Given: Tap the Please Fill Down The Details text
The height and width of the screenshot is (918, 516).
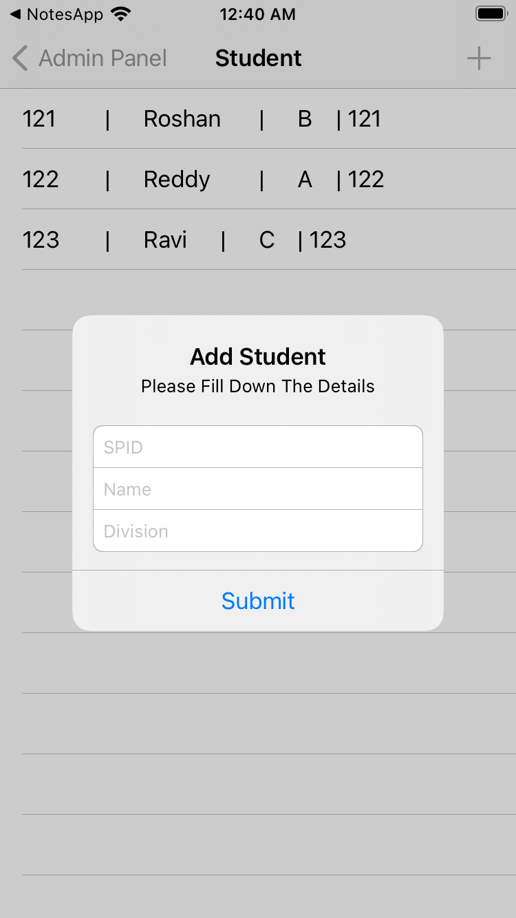Looking at the screenshot, I should tap(258, 386).
